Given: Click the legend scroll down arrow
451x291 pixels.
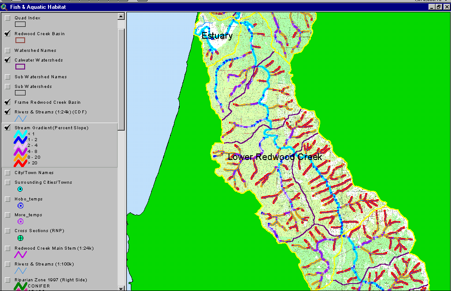Looking at the screenshot, I should pyautogui.click(x=121, y=288).
